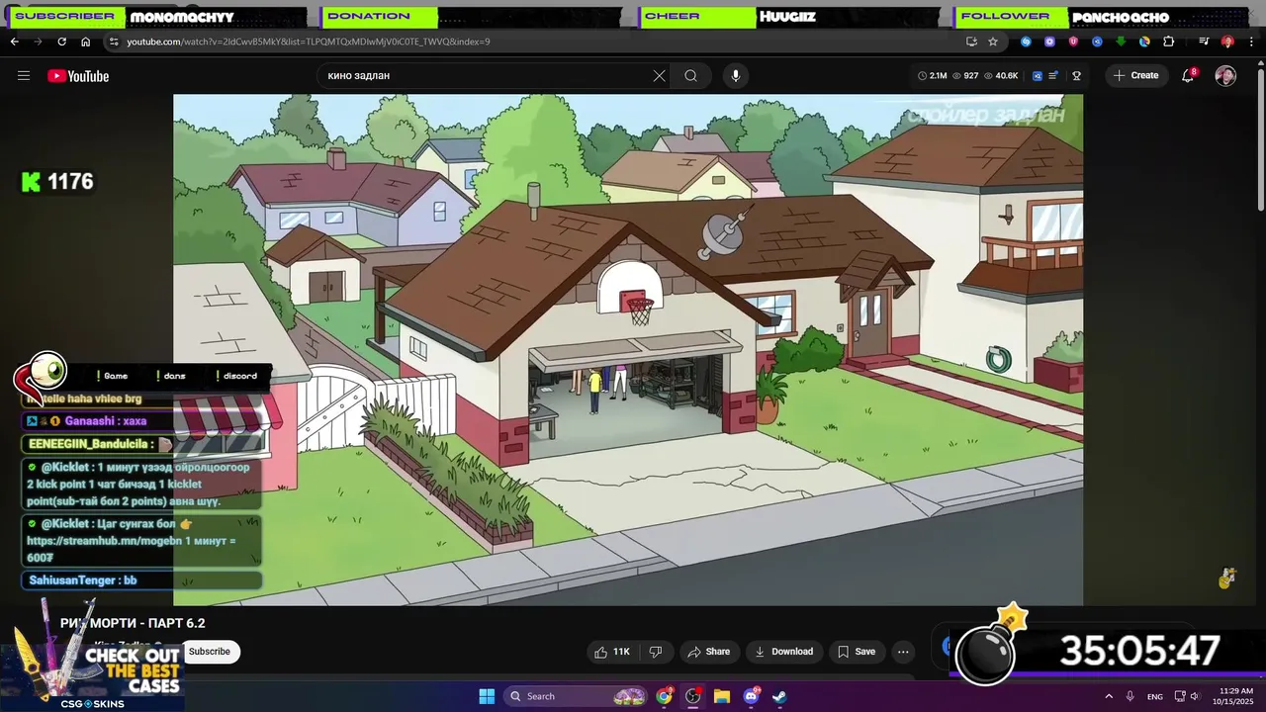Search with your voice microphone button
1266x712 pixels.
click(735, 76)
